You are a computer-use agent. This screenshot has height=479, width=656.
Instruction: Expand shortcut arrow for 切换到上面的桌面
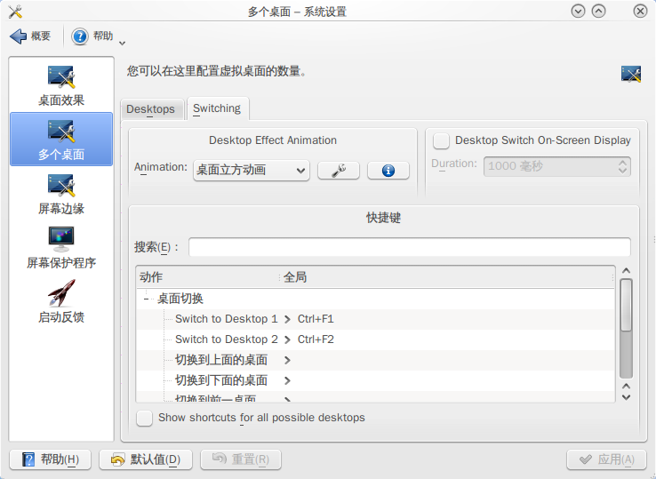[287, 360]
